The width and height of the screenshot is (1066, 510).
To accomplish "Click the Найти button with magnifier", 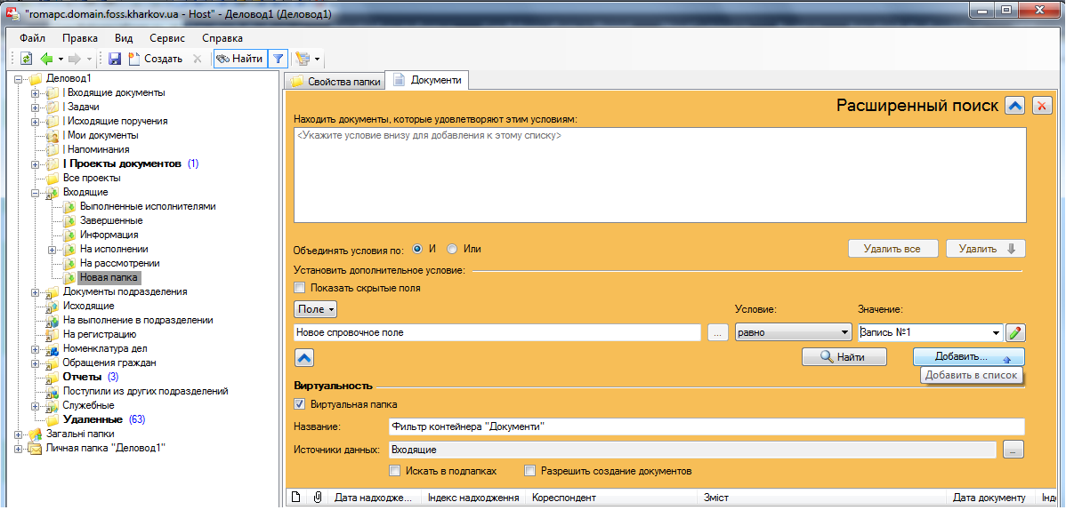I will point(844,356).
